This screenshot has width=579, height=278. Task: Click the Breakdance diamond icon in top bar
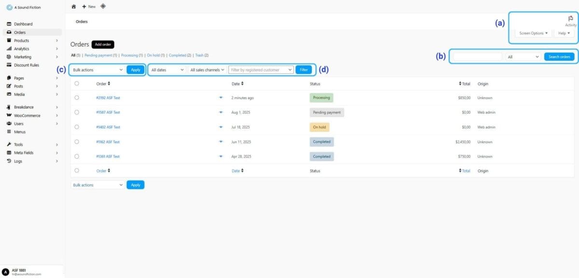103,6
